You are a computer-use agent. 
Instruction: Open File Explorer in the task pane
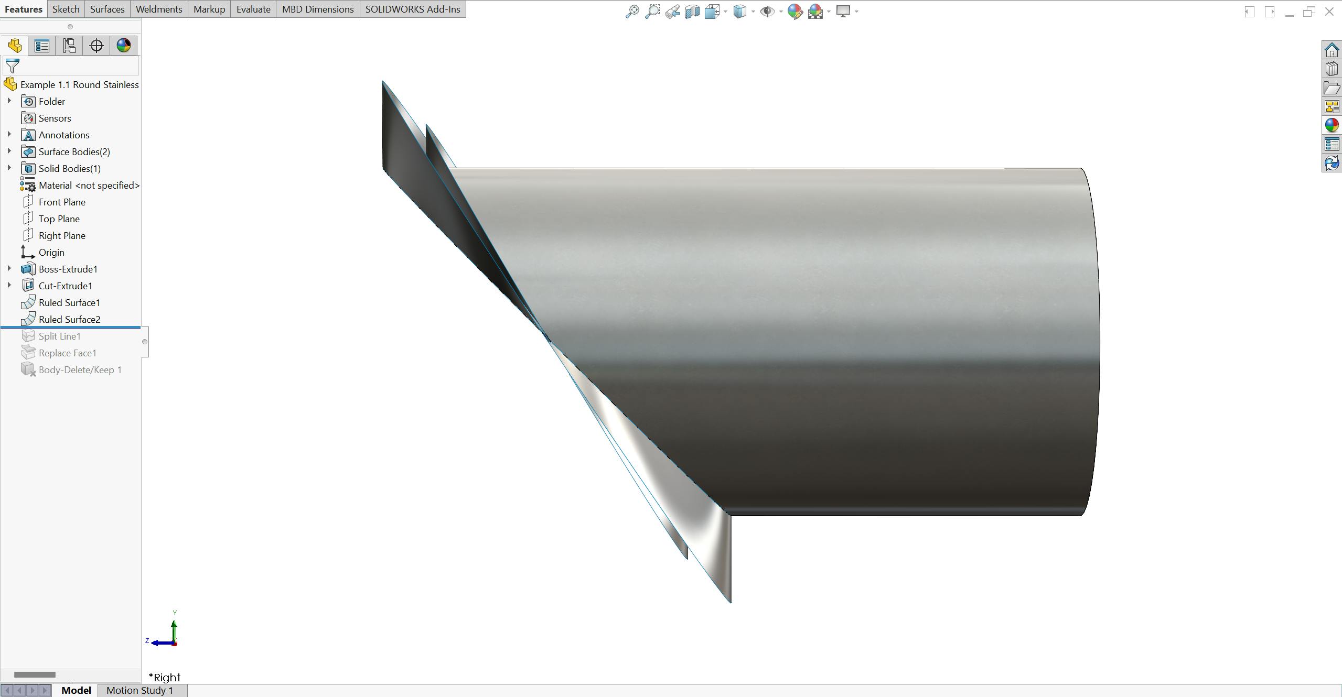pos(1332,88)
